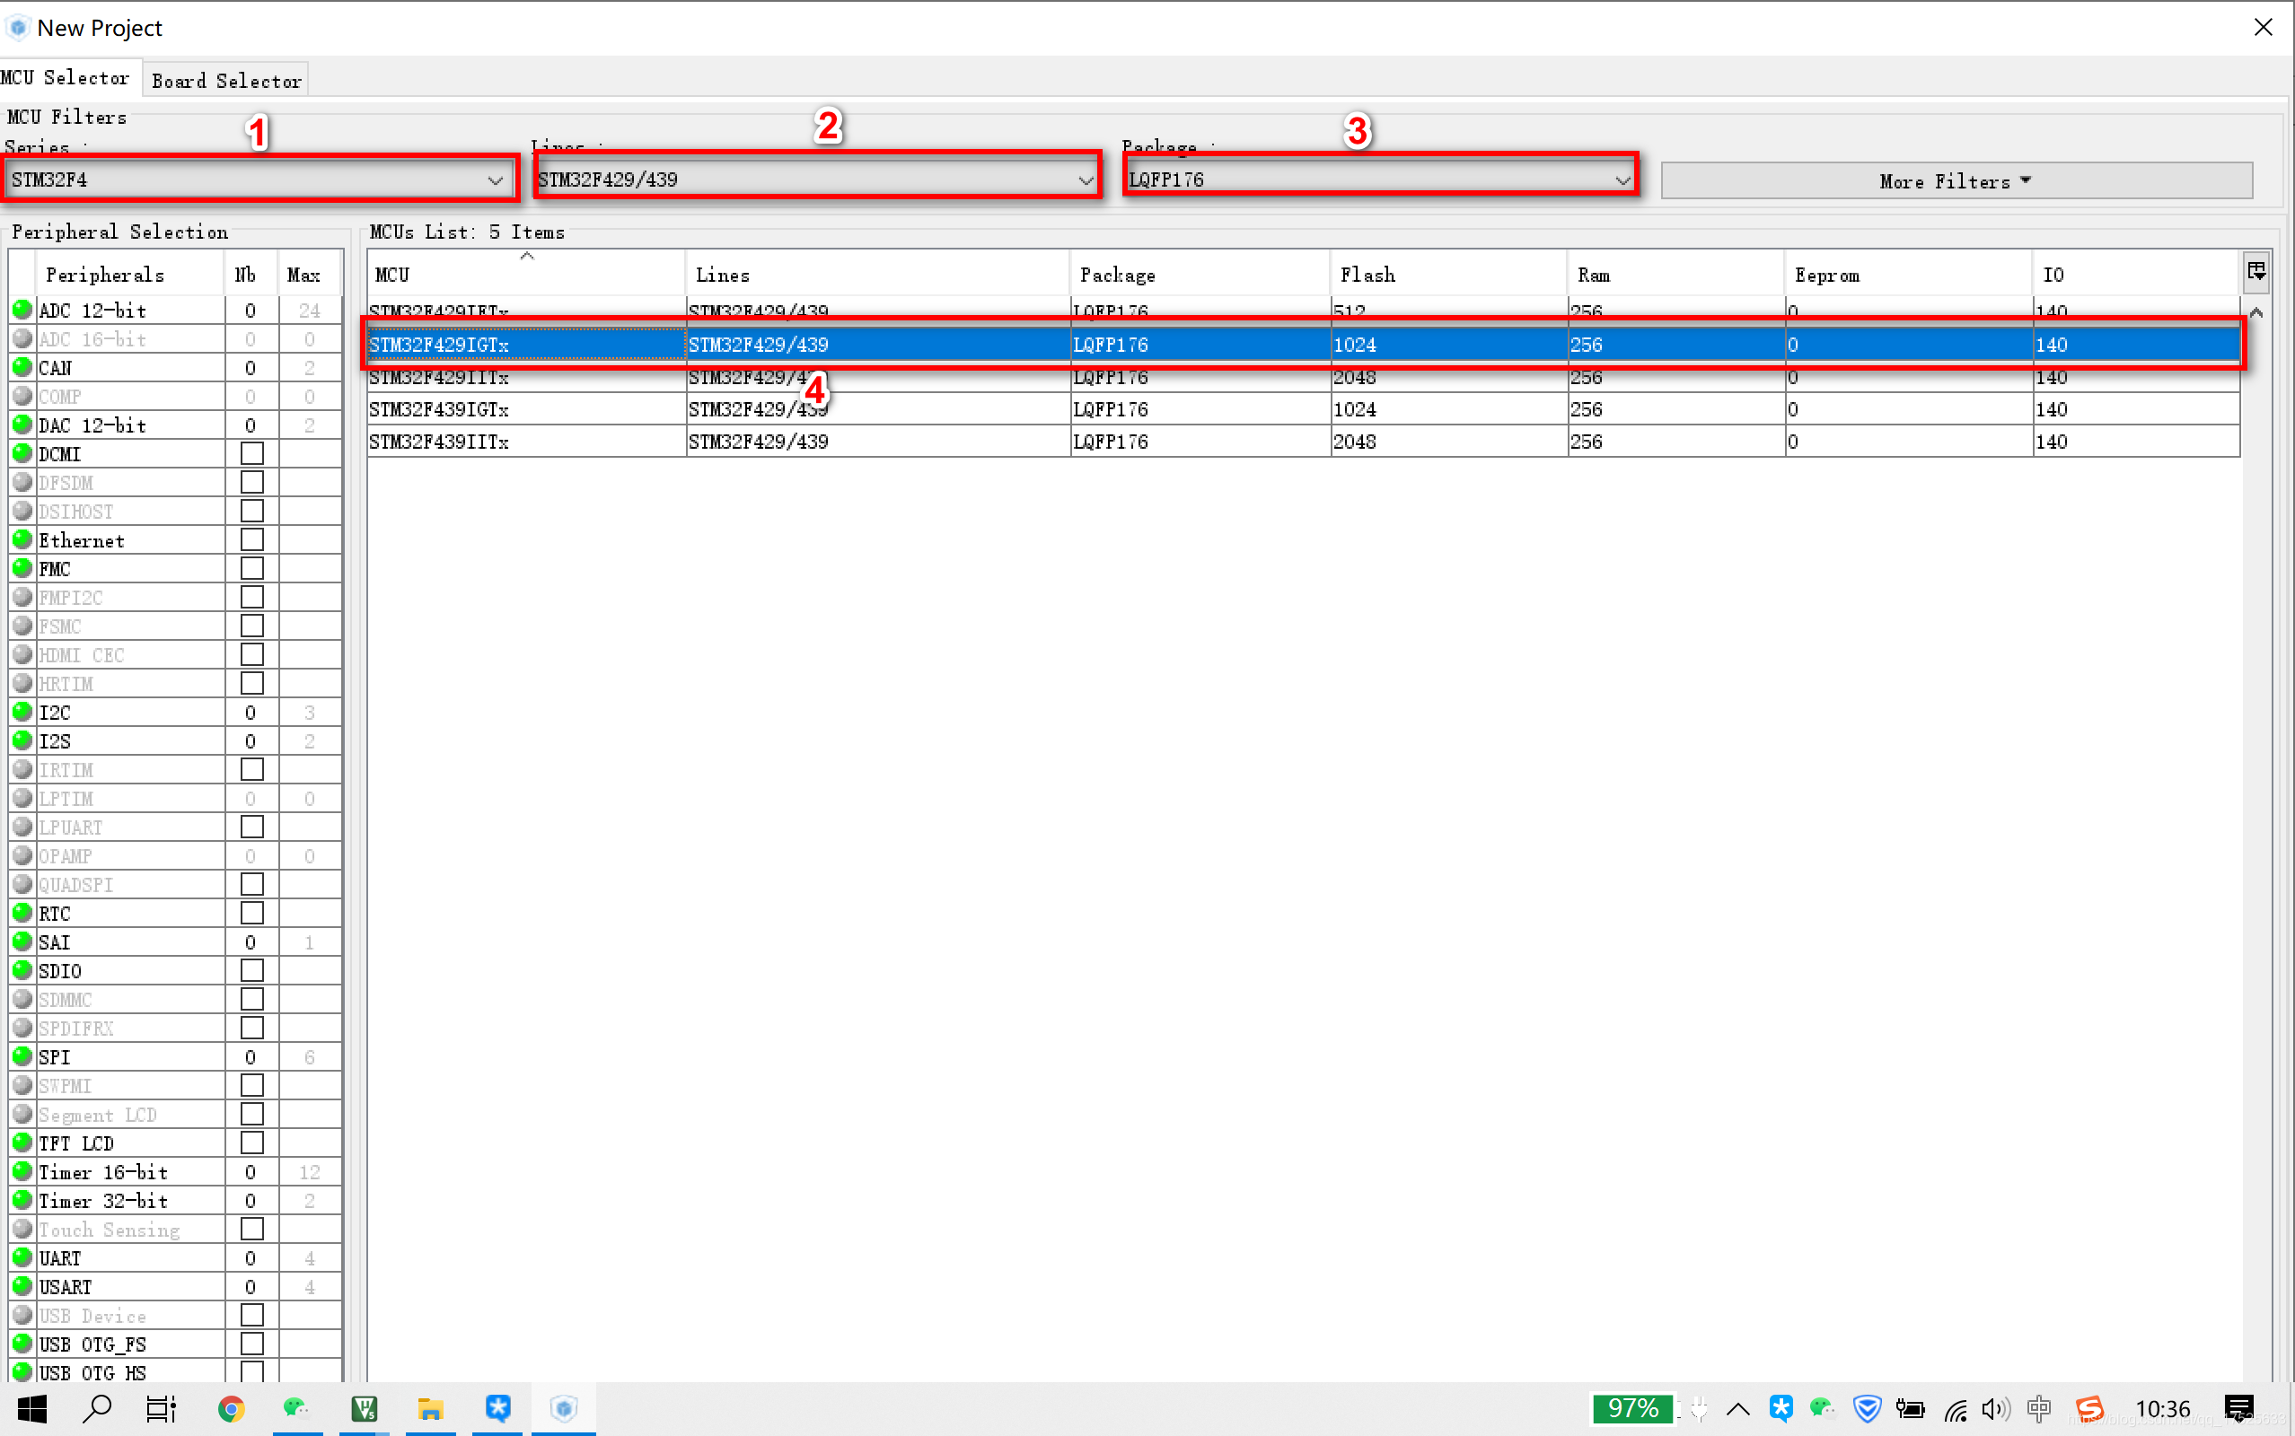Viewport: 2295px width, 1436px height.
Task: Open the Lines STM32F429/439 dropdown
Action: coord(1085,180)
